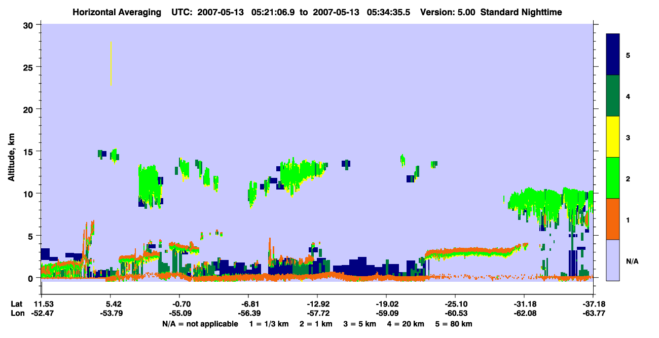Click legend text '4 = 20 km'
Image resolution: width=659 pixels, height=338 pixels.
coord(405,324)
